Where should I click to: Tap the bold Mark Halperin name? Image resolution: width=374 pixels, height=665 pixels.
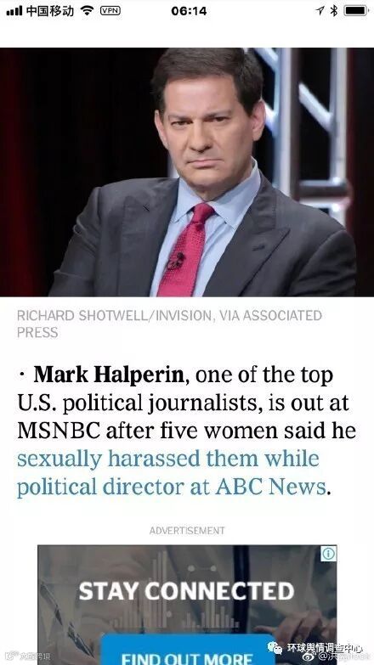[109, 375]
